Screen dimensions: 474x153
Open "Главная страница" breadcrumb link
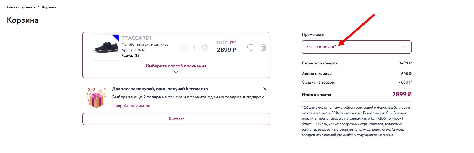pos(20,7)
